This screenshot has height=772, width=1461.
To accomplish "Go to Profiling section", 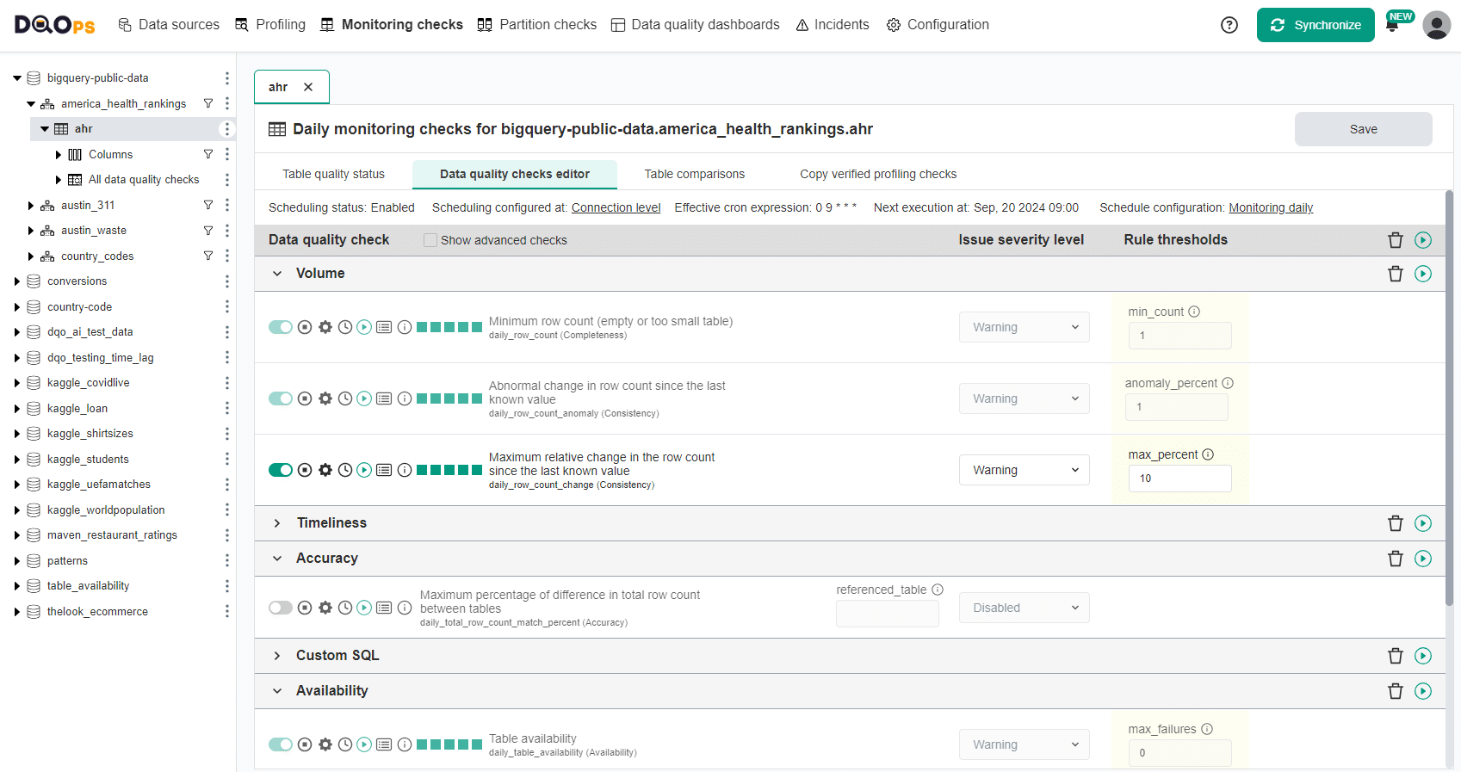I will coord(270,25).
